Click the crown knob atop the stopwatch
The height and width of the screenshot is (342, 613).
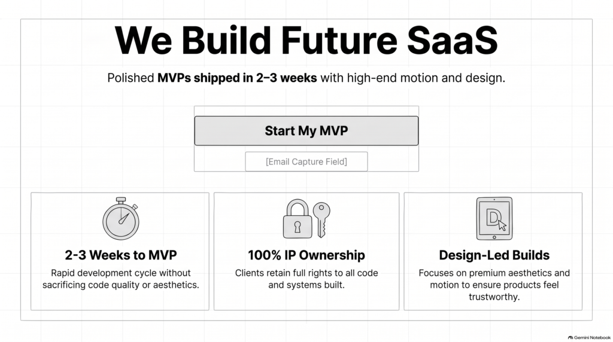pos(121,200)
